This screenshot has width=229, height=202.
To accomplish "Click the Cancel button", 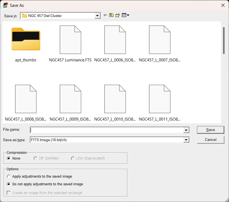I will tap(210, 140).
